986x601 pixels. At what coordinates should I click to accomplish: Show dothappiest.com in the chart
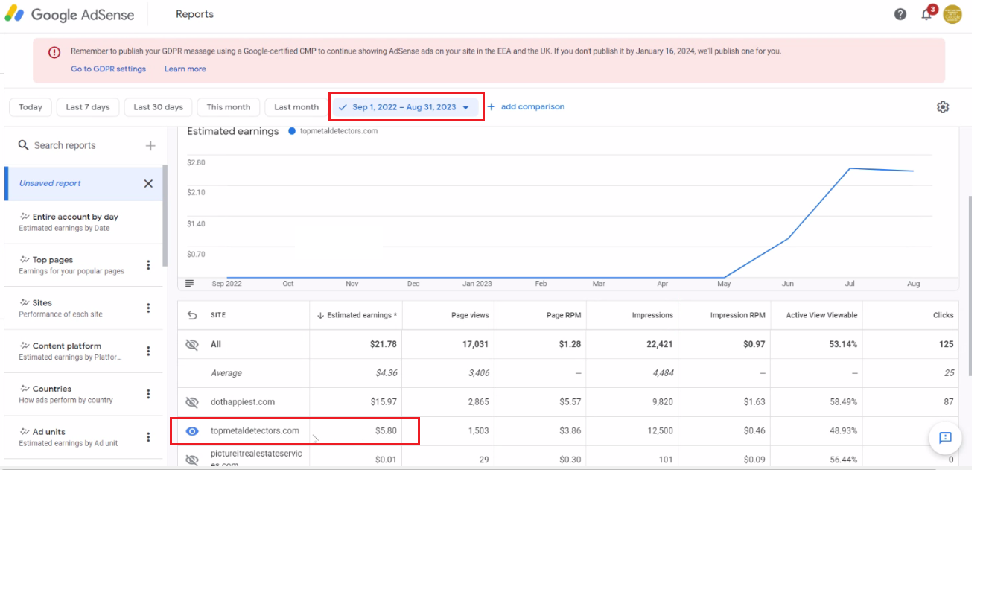point(192,402)
